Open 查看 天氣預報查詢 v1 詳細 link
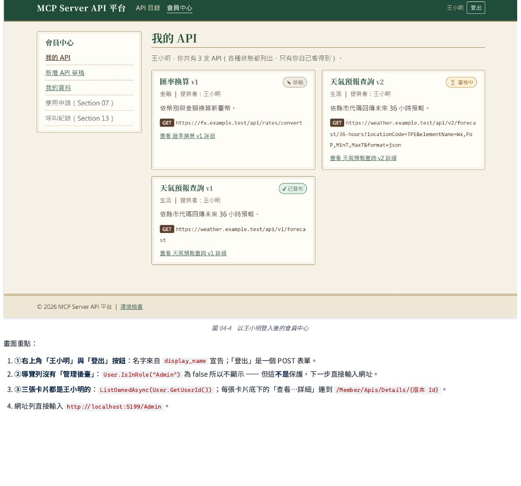Image resolution: width=521 pixels, height=486 pixels. (193, 254)
